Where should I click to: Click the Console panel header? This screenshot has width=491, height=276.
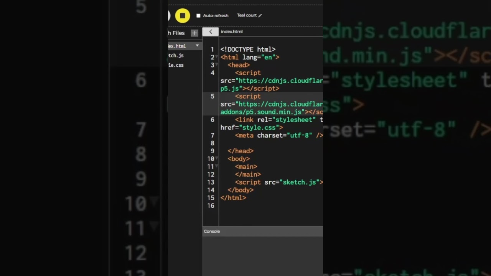263,232
